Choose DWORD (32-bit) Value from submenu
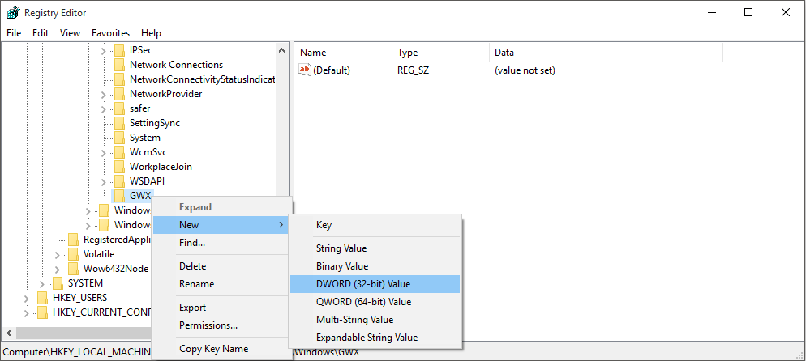Viewport: 806px width, 361px height. pyautogui.click(x=362, y=284)
